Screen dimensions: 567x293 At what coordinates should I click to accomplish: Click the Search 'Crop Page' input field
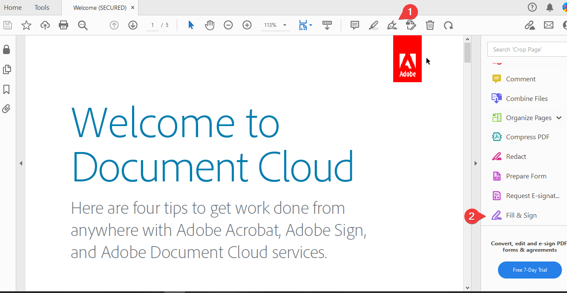527,49
